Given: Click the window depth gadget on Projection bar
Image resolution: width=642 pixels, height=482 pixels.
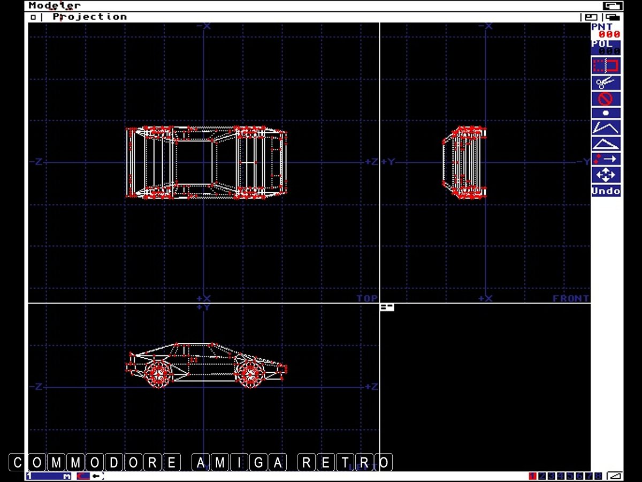Looking at the screenshot, I should click(613, 17).
